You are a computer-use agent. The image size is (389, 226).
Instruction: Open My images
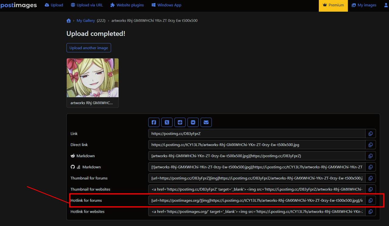[364, 5]
